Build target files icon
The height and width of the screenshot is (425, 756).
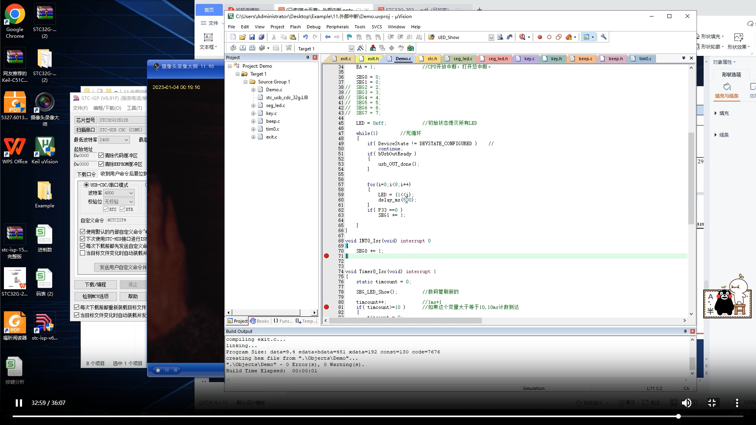pos(243,48)
